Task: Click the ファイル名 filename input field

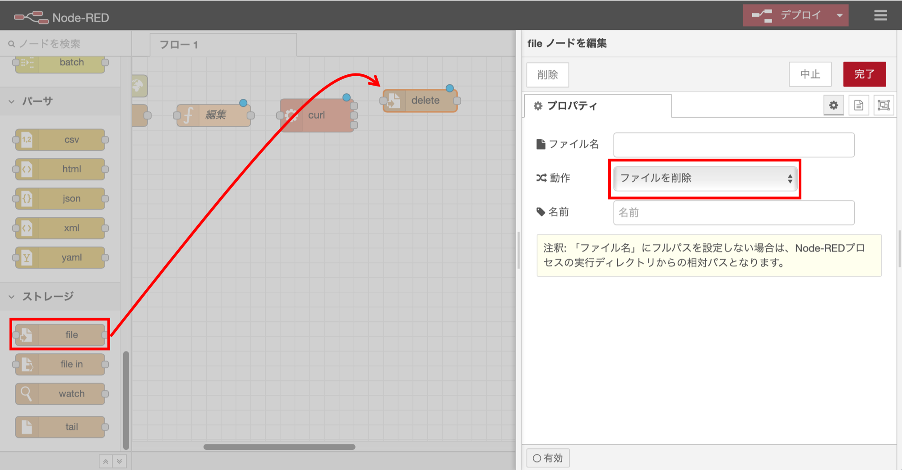Action: pos(733,145)
